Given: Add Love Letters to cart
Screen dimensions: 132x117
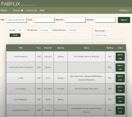Looking at the screenshot, I should 120,89.
